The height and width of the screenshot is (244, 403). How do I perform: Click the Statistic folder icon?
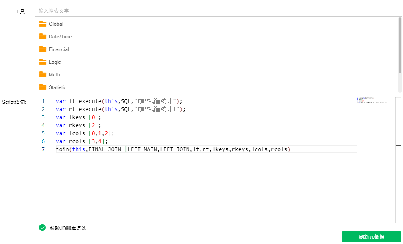(x=44, y=87)
